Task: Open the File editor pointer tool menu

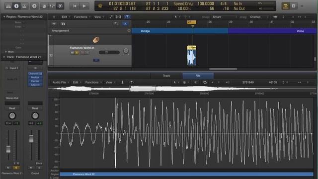Action: (x=175, y=82)
